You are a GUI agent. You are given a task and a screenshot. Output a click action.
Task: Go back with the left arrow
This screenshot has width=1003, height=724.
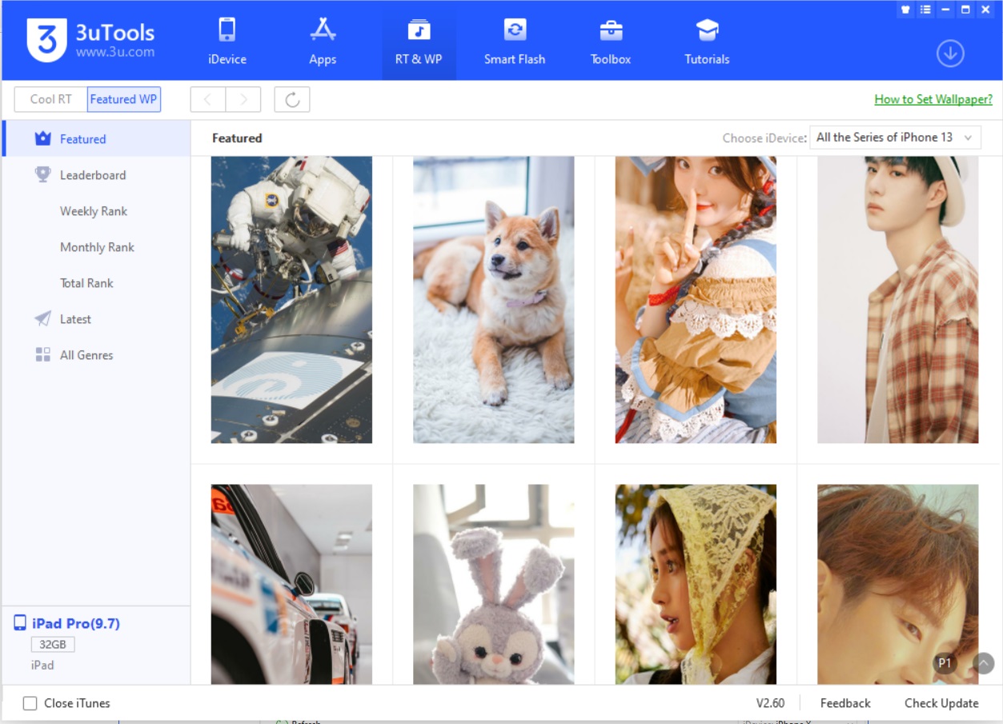click(208, 100)
